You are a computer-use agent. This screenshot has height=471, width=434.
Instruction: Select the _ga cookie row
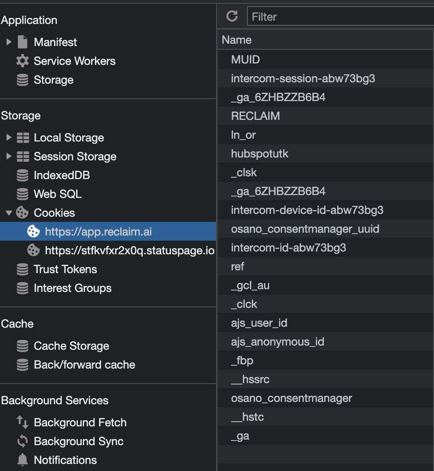coord(325,436)
